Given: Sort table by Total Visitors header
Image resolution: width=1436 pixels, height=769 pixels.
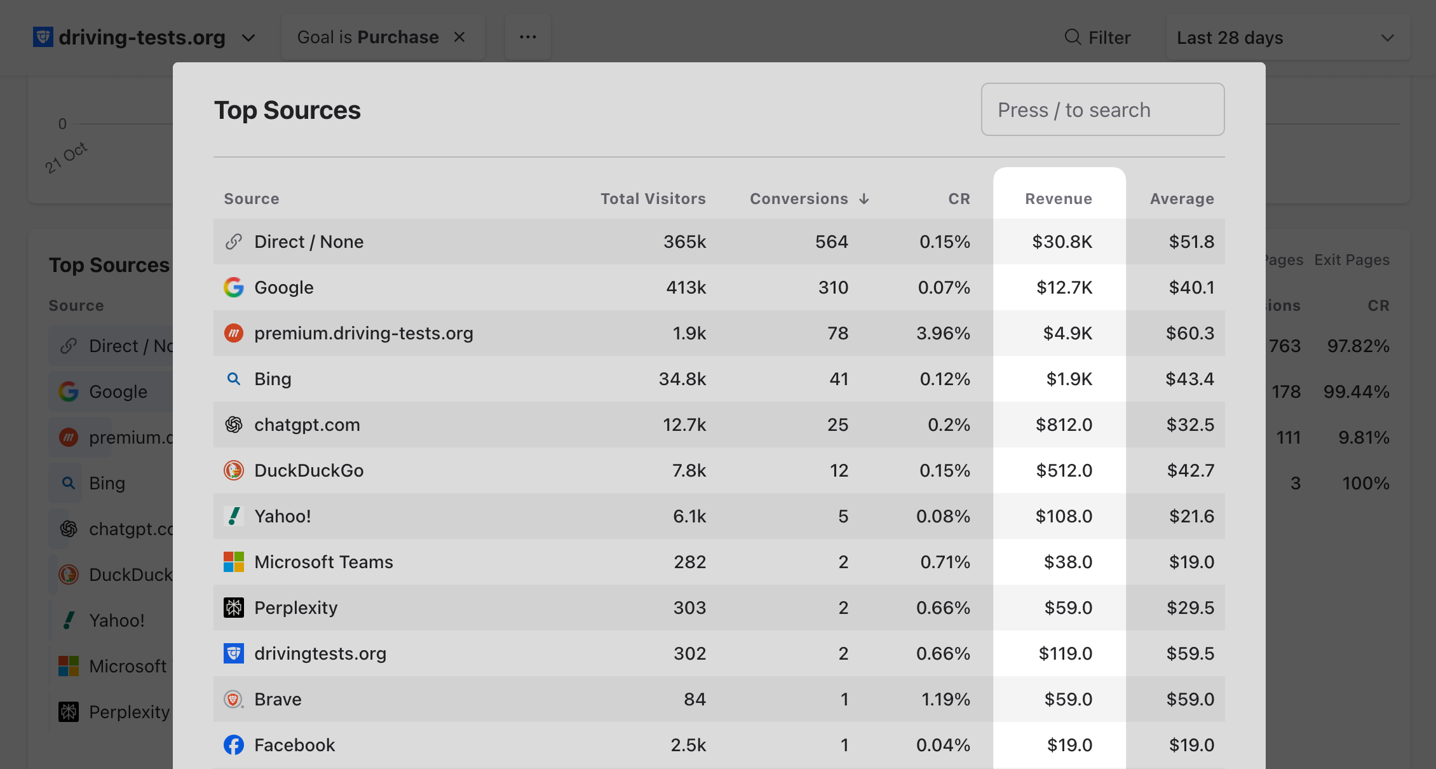Looking at the screenshot, I should tap(653, 199).
